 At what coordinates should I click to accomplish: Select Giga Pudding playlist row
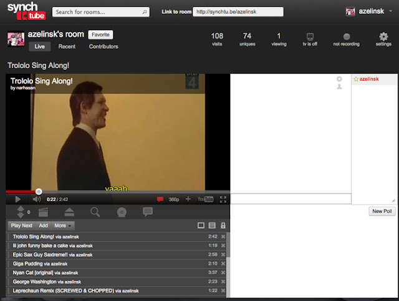pyautogui.click(x=117, y=264)
